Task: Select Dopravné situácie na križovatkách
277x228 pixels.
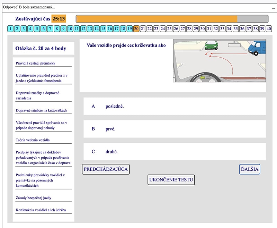Action: tap(42, 110)
